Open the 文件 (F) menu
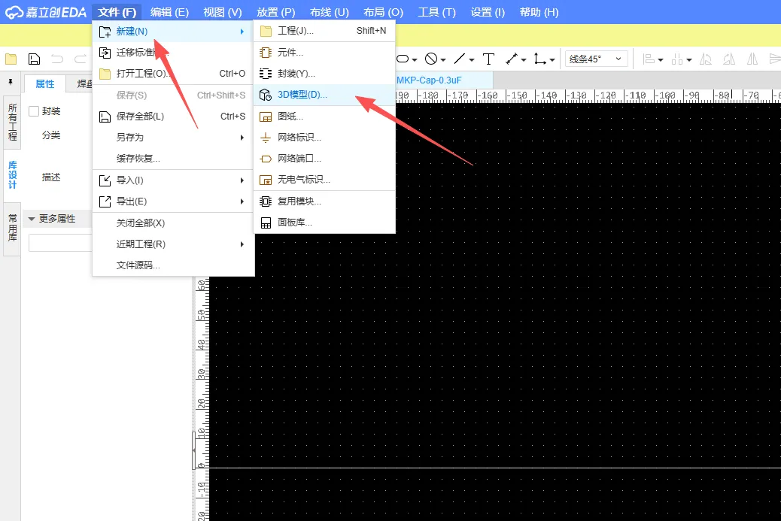Screen dimensions: 781x521 coord(117,12)
